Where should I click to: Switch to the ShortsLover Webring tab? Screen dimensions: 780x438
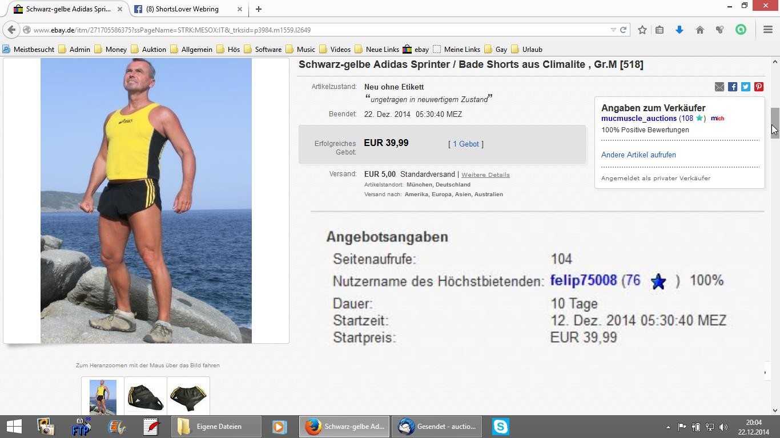click(x=182, y=9)
